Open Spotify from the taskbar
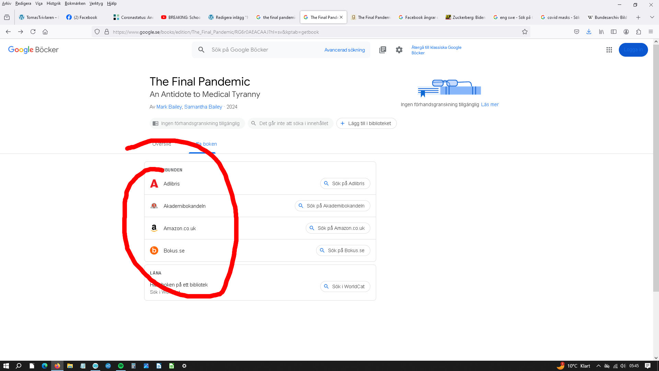 coord(121,366)
